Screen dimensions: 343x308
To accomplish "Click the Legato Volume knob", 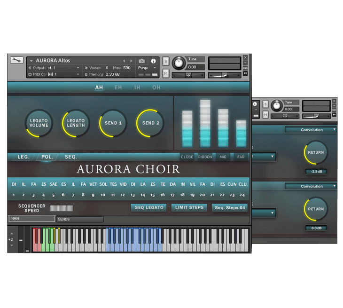I will click(39, 123).
